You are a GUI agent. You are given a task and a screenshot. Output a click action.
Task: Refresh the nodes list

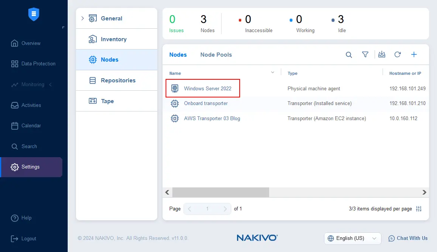pyautogui.click(x=397, y=54)
